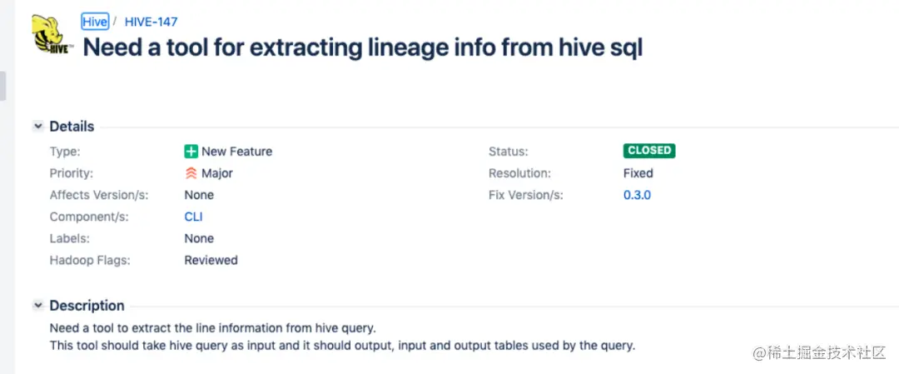The image size is (899, 374).
Task: Collapse the Description section
Action: (38, 306)
